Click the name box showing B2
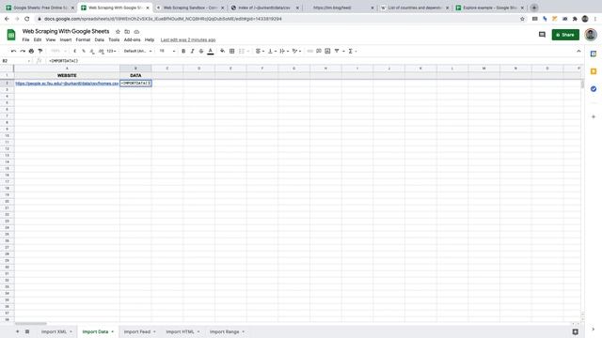Viewport: 602px width, 338px height. click(16, 61)
